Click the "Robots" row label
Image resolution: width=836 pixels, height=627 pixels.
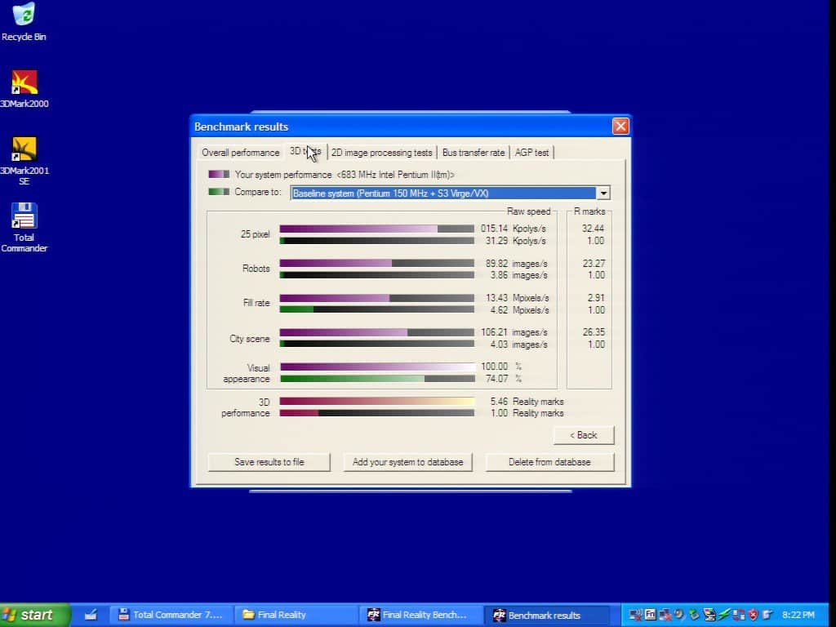[x=256, y=269]
